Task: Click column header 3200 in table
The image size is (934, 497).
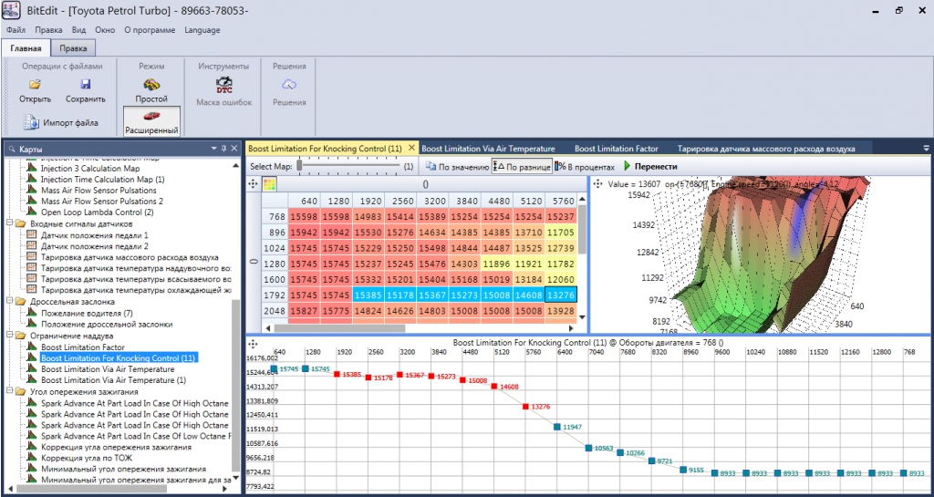Action: (x=432, y=201)
